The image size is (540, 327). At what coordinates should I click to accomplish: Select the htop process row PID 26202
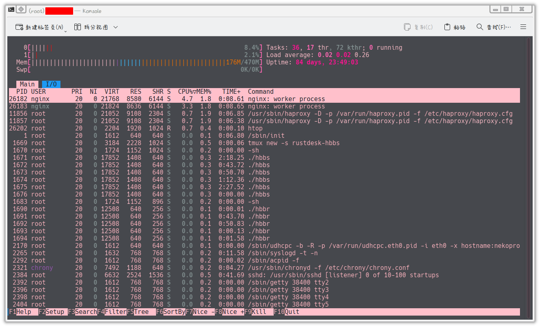click(264, 128)
